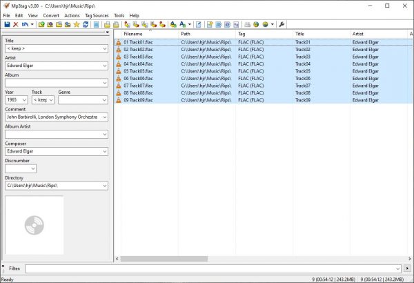The image size is (414, 283).
Task: Expand the Directory field dropdown
Action: pyautogui.click(x=105, y=186)
